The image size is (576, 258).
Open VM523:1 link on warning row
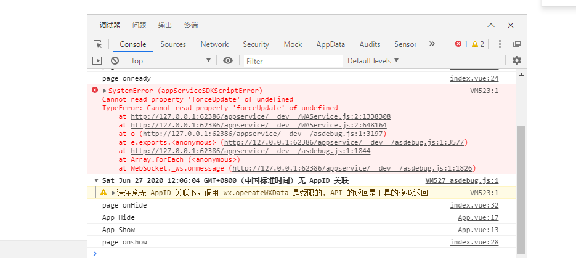coord(484,193)
